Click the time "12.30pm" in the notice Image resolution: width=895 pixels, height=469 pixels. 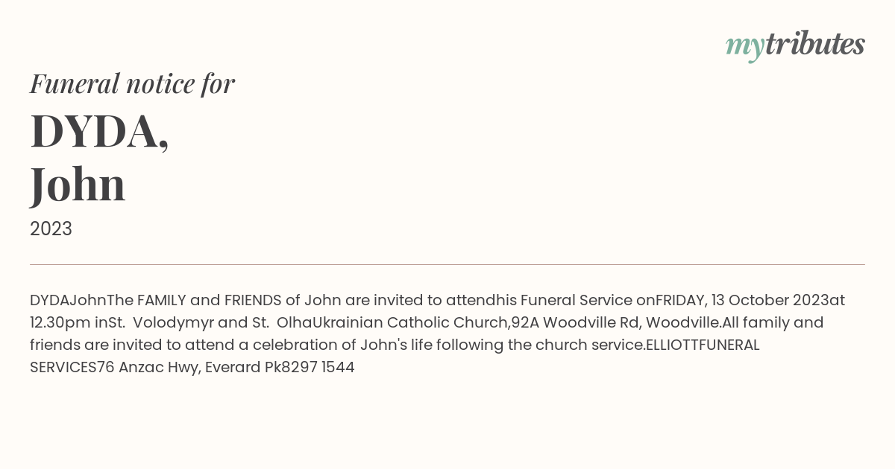click(x=60, y=322)
